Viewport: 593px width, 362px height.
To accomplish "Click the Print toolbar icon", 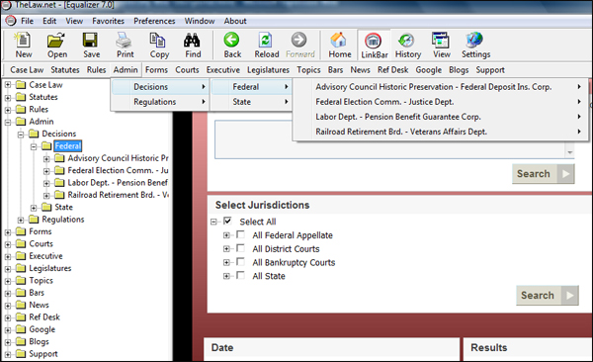I will coord(124,41).
